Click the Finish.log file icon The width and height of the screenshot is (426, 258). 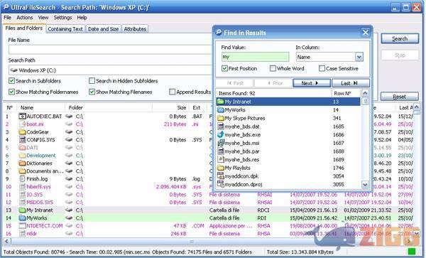pyautogui.click(x=22, y=179)
